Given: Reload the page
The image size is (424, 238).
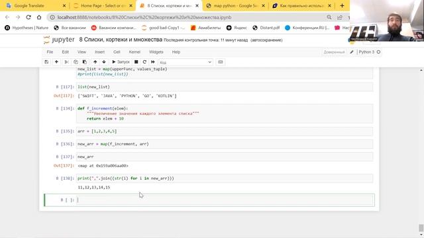Looking at the screenshot, I should (28, 17).
